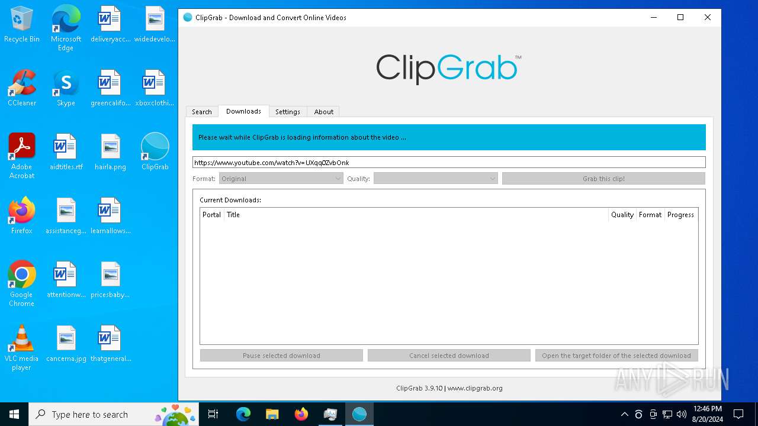This screenshot has height=426, width=758.
Task: Open the hairla.png image
Action: [x=110, y=152]
